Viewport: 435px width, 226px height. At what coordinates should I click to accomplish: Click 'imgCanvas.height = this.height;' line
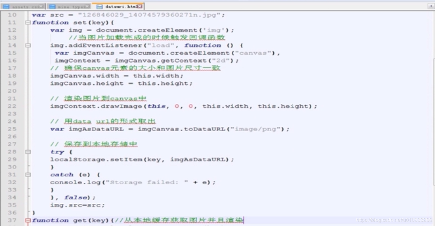(121, 84)
